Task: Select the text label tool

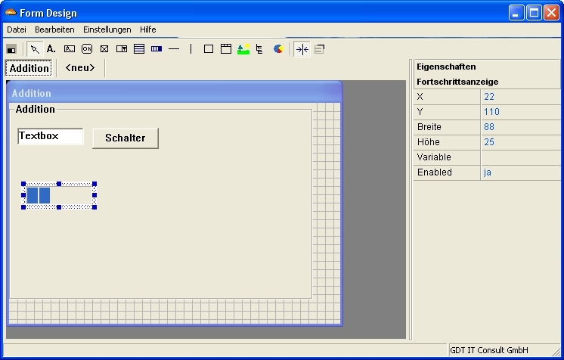Action: pos(51,49)
